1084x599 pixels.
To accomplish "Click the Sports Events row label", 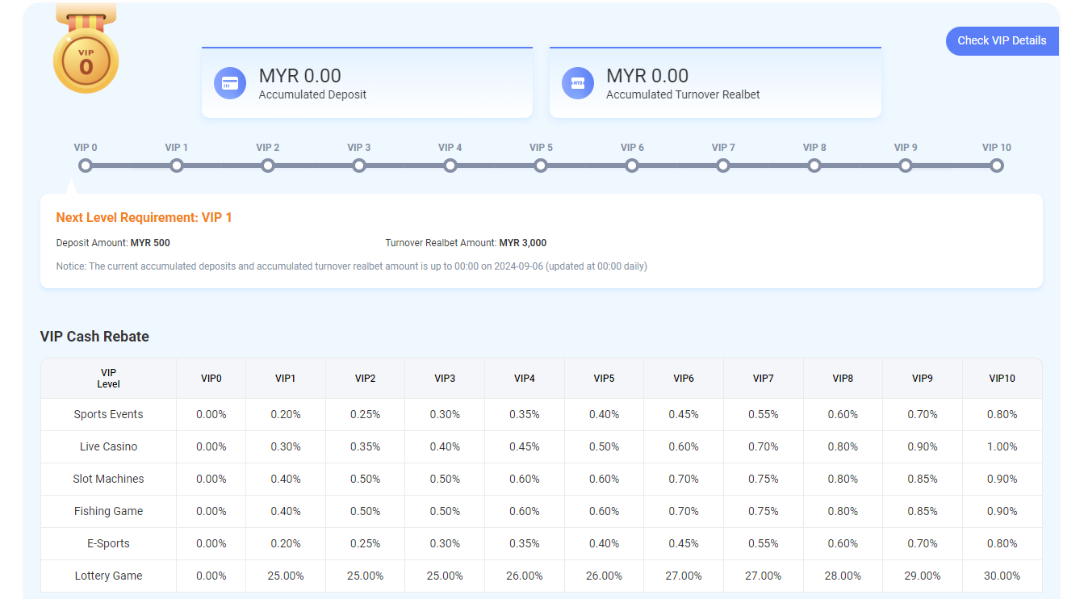I will pos(108,414).
